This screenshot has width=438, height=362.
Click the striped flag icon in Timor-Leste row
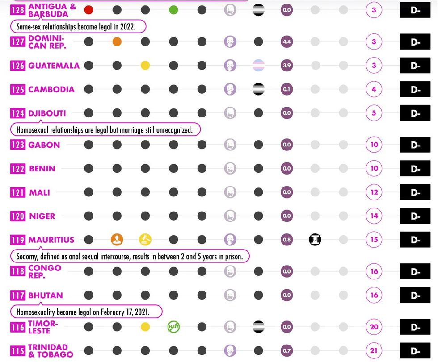point(258,327)
